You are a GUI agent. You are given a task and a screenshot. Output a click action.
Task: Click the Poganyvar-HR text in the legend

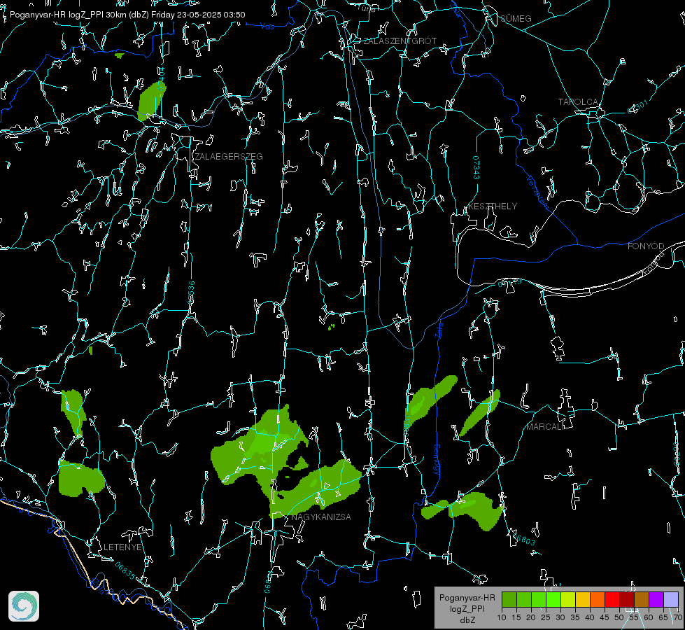click(467, 598)
